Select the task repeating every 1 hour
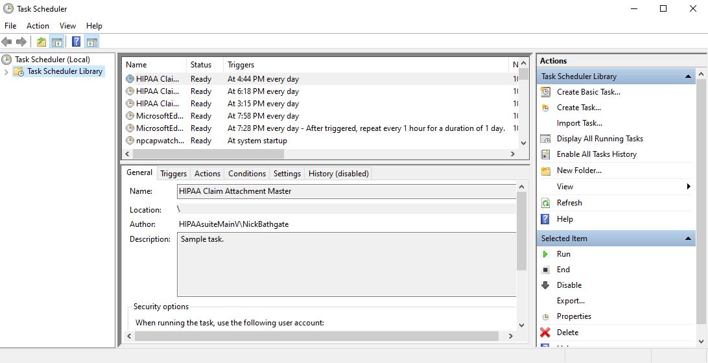708x363 pixels. [x=322, y=129]
